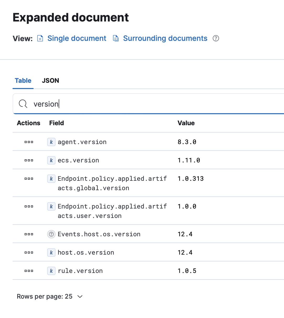Switch to the JSON tab

[x=50, y=80]
